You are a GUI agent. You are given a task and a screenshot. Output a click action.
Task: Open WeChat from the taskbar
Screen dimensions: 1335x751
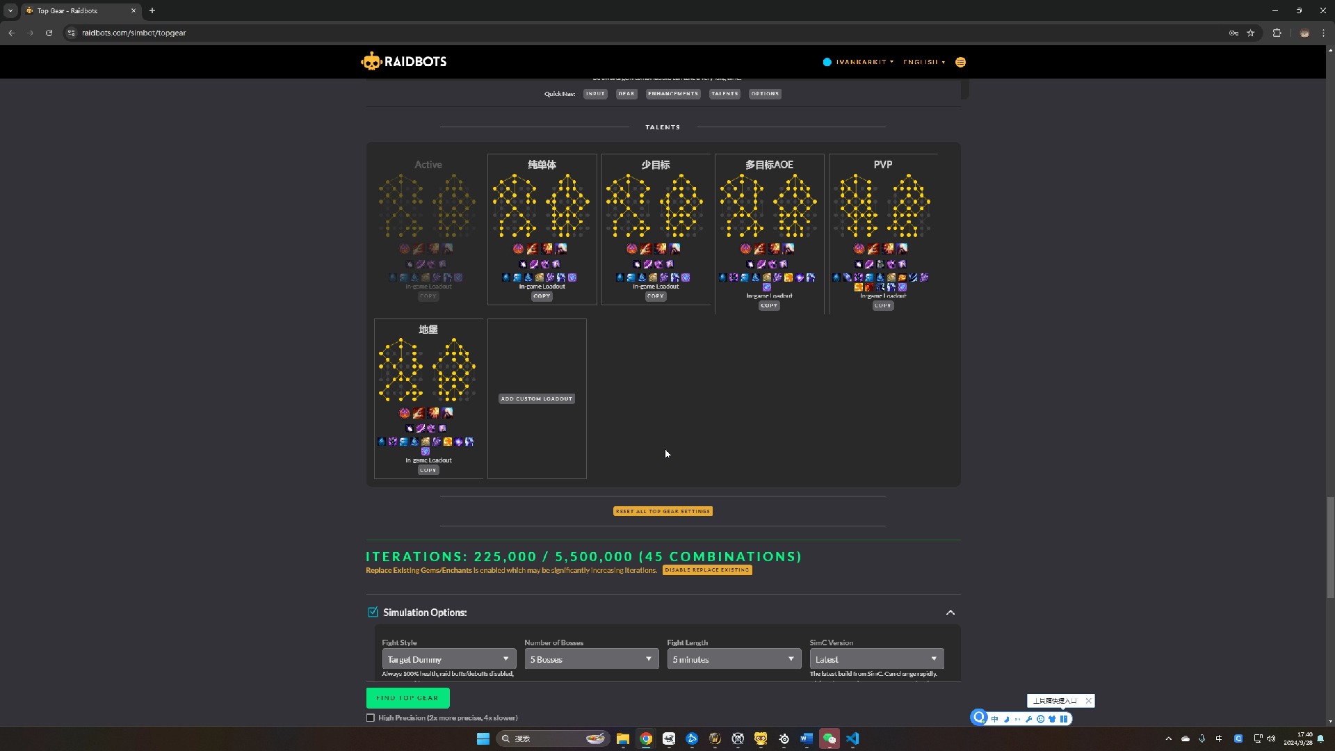click(830, 738)
